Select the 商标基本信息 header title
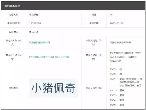Screen dimensions: 146x110 tap(12, 6)
